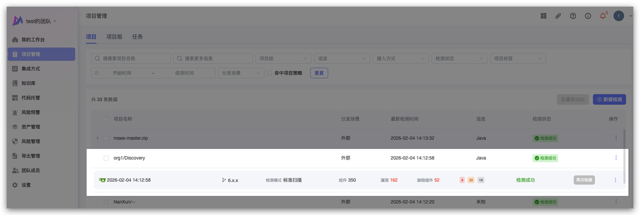Click the three-dot menu for org1/Discovery row
This screenshot has width=640, height=215.
coord(615,158)
